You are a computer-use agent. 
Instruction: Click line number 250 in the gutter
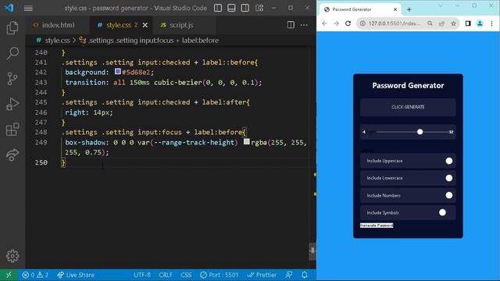(41, 162)
